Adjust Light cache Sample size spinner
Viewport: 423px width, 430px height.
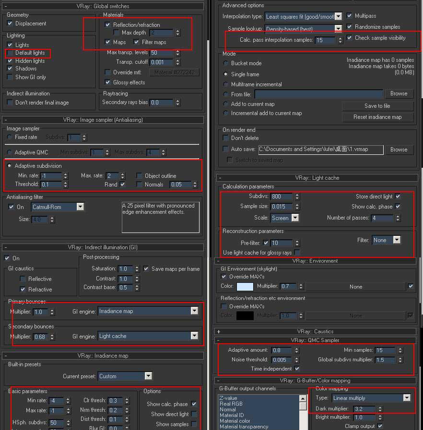pos(297,207)
